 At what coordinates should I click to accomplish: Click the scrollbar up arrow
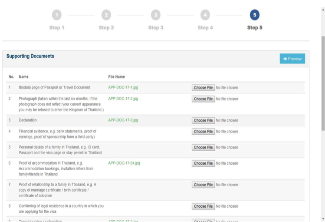click(x=322, y=3)
